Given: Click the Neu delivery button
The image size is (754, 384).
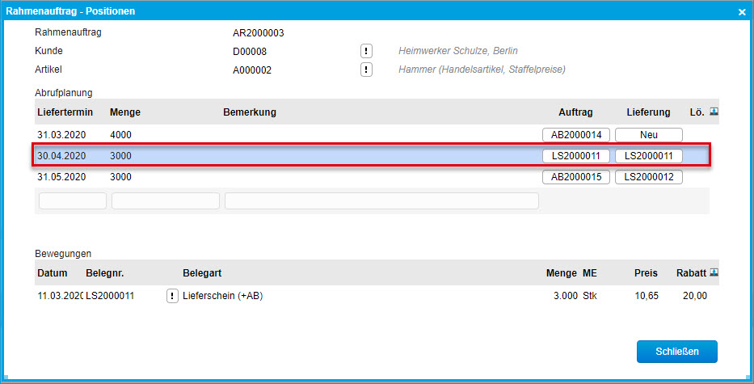Looking at the screenshot, I should coord(649,135).
